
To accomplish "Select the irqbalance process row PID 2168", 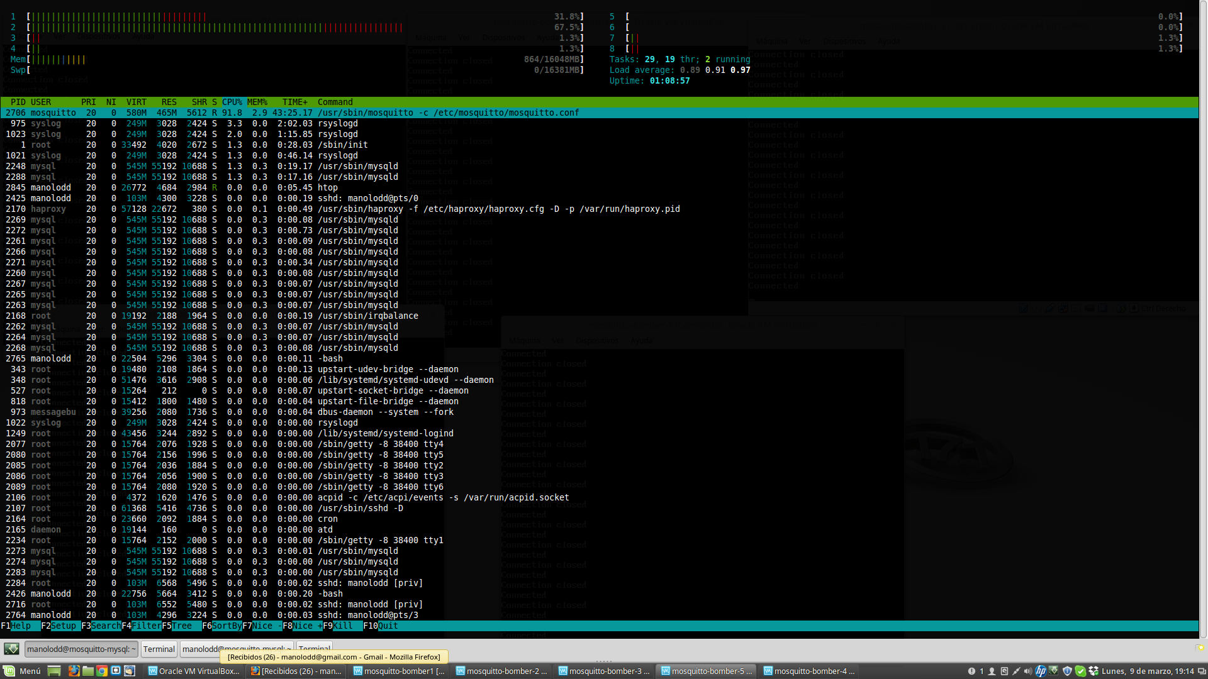I will [x=599, y=316].
